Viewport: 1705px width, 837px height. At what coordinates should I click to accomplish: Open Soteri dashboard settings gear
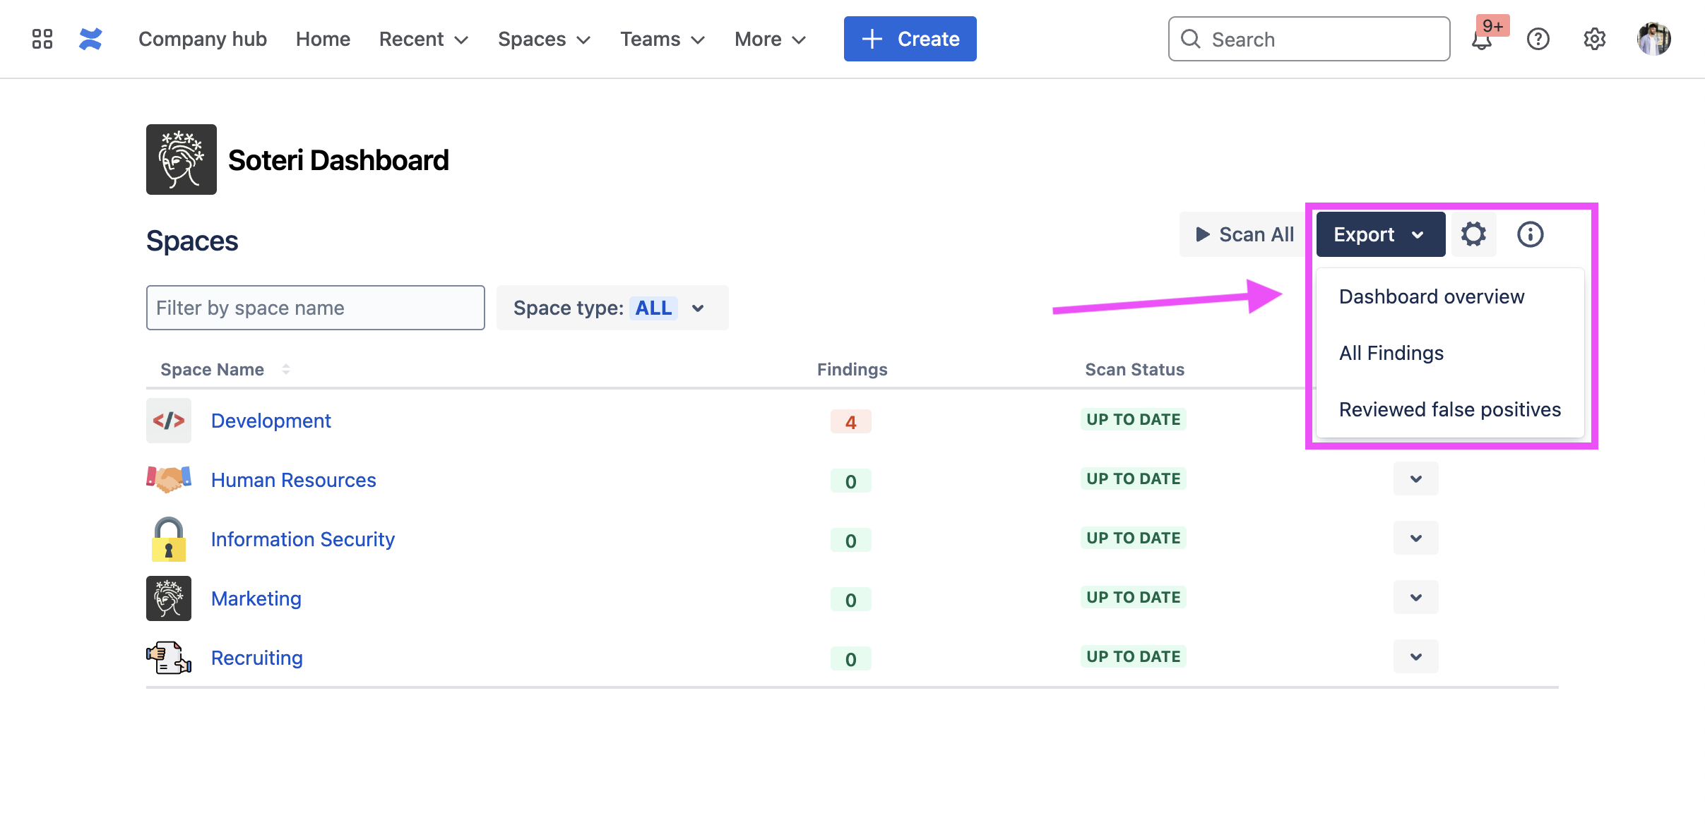click(x=1473, y=234)
